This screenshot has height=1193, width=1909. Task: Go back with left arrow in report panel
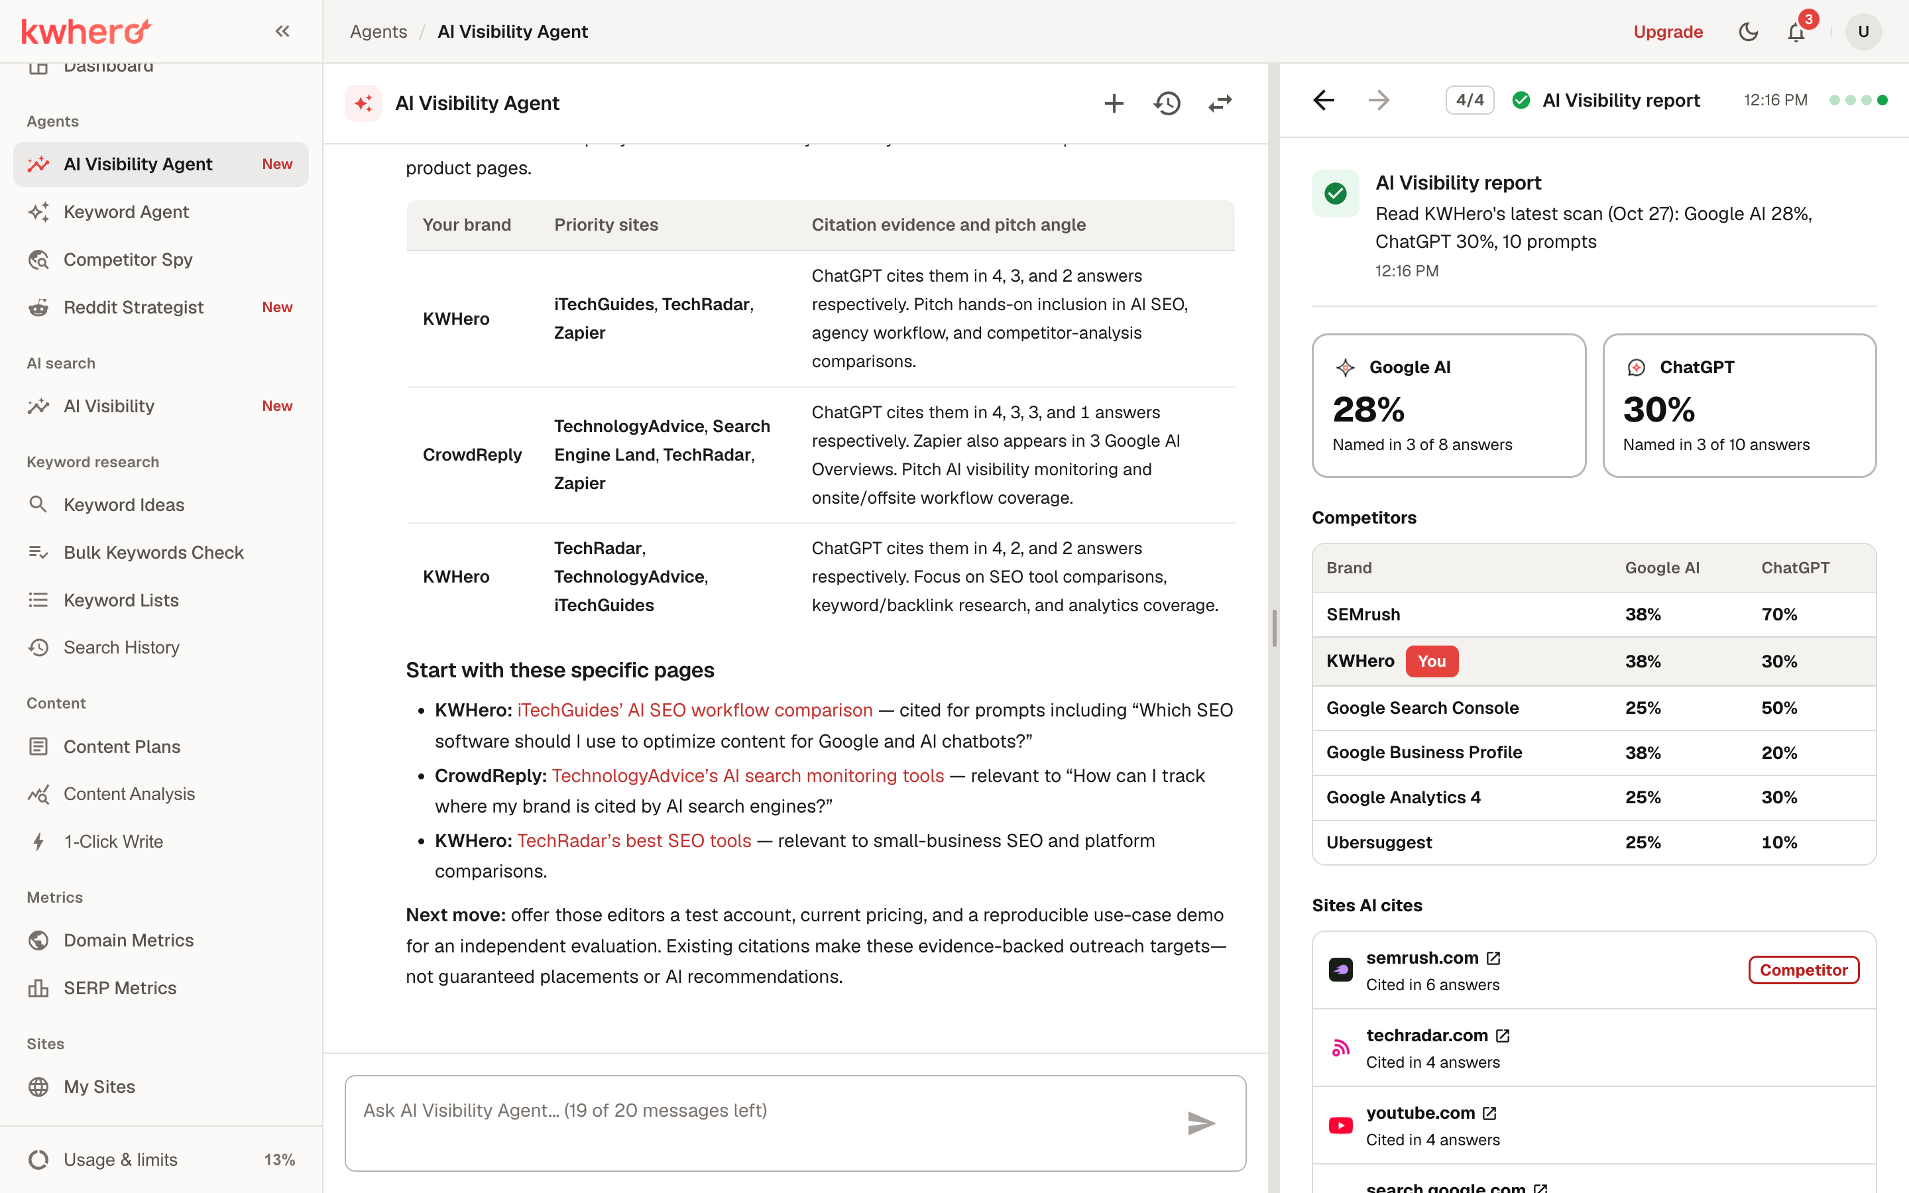coord(1324,100)
